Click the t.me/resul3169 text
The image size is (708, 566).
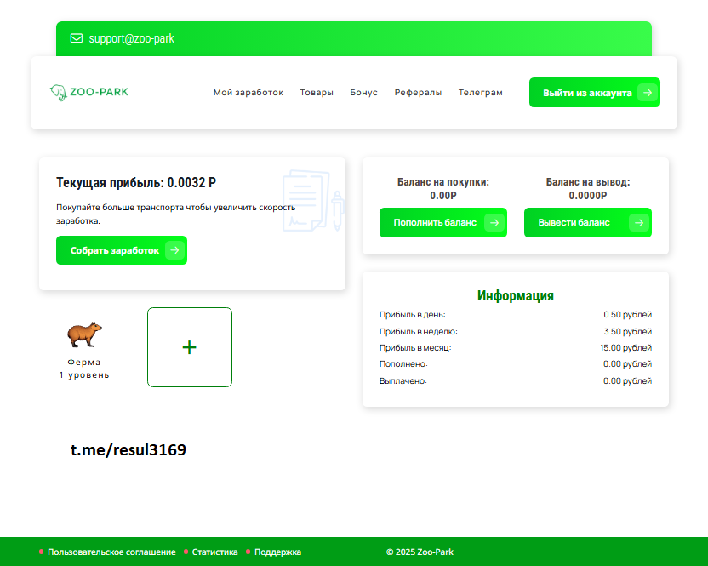tap(128, 450)
